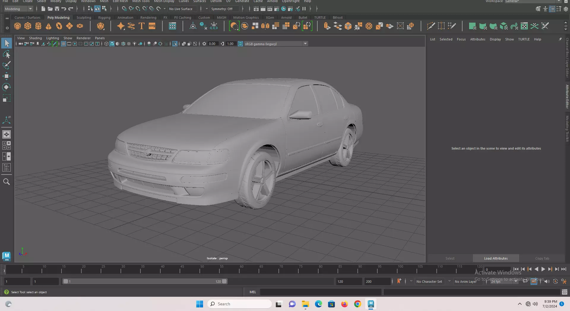Click the Center Pivot shelf icon
570x311 pixels.
tap(193, 26)
